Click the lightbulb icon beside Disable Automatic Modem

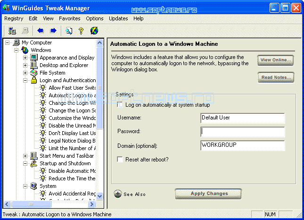(43, 171)
